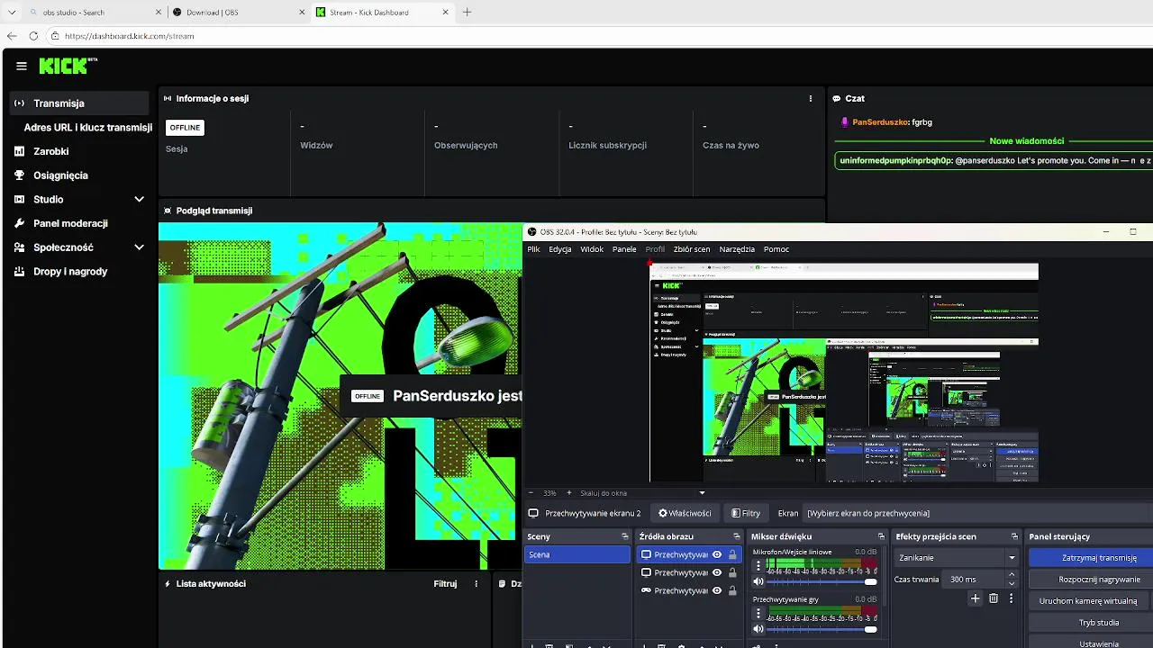
Task: Hide the second unselected screen capture source
Action: 717,572
